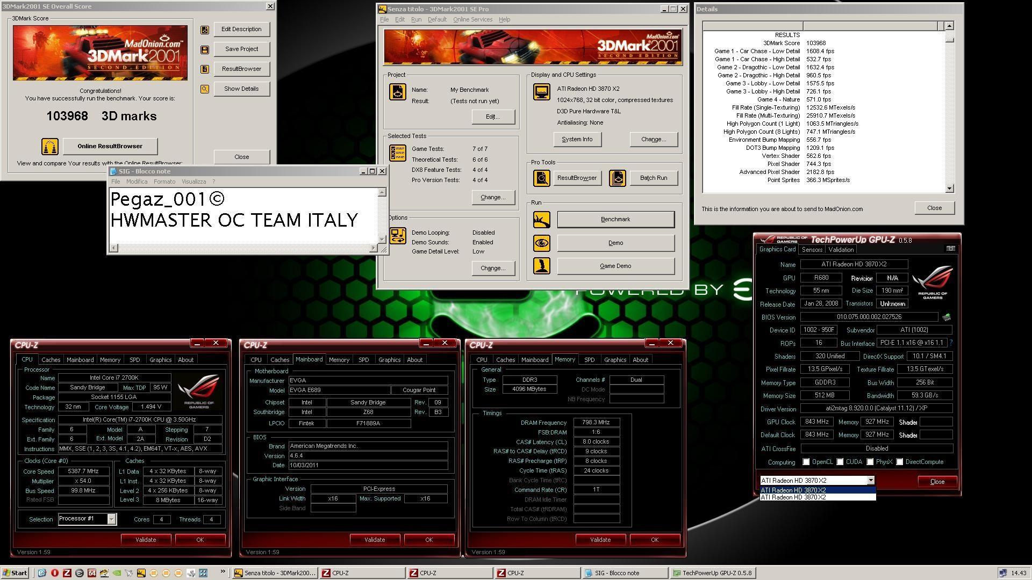Open the Graphics tab in the Mainboard CPU-Z window
Viewport: 1032px width, 580px height.
[x=389, y=360]
